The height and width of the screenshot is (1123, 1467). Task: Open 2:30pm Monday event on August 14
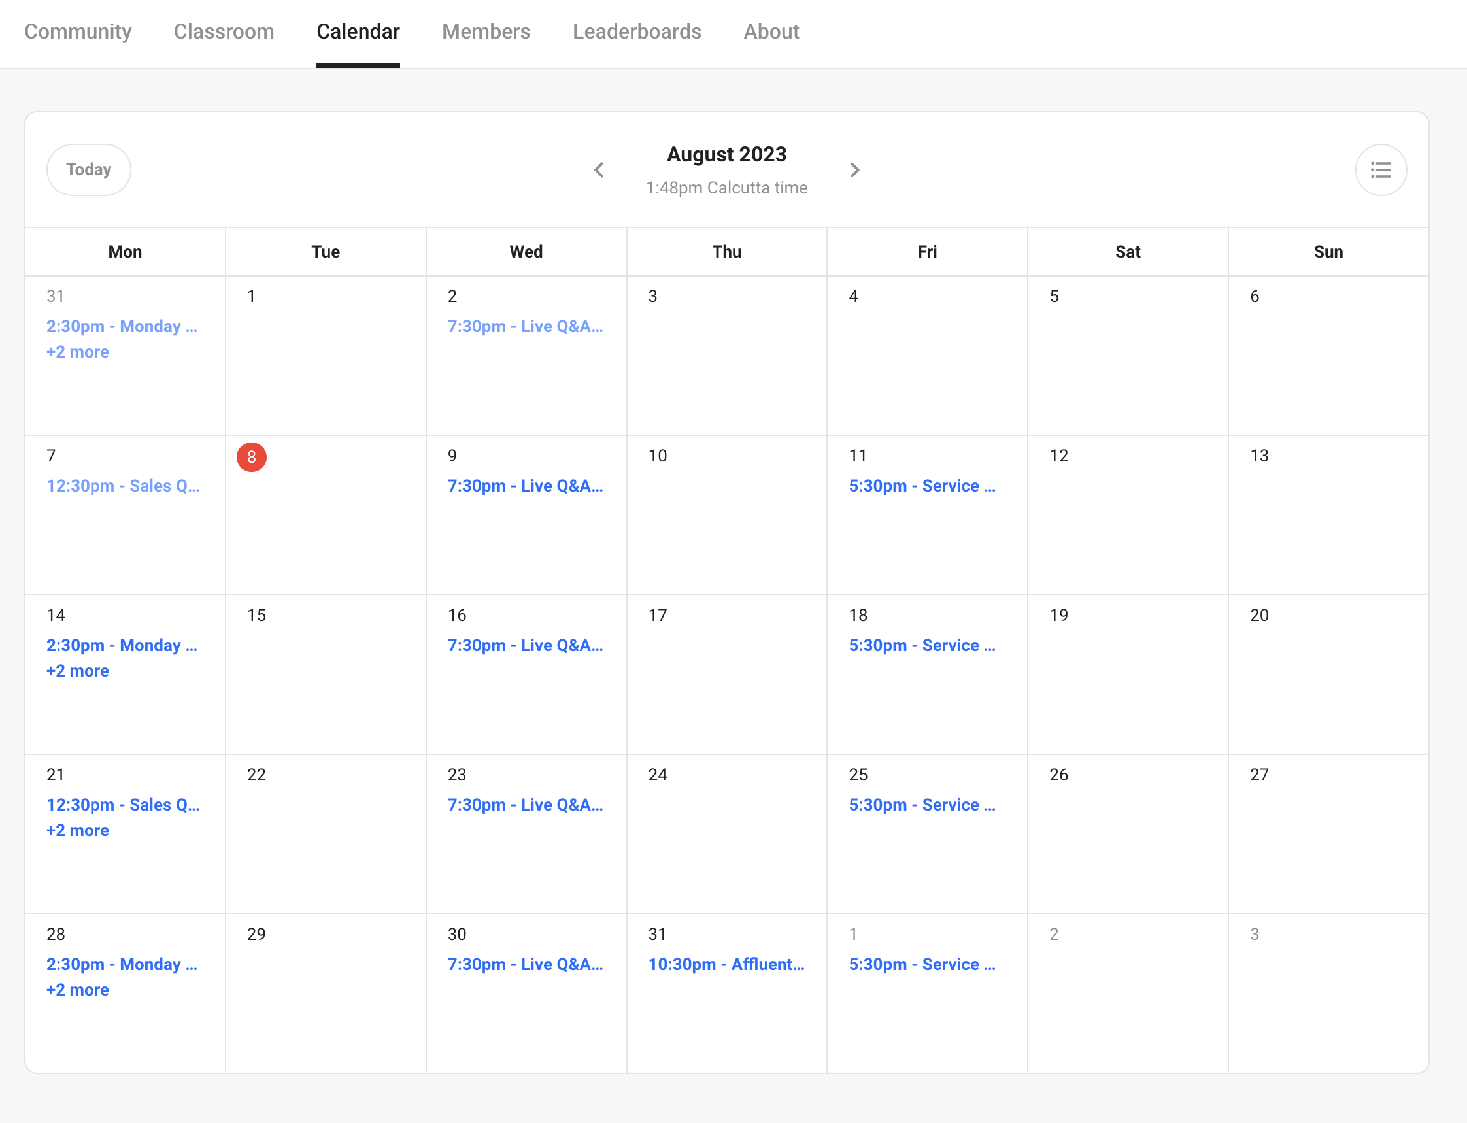122,645
